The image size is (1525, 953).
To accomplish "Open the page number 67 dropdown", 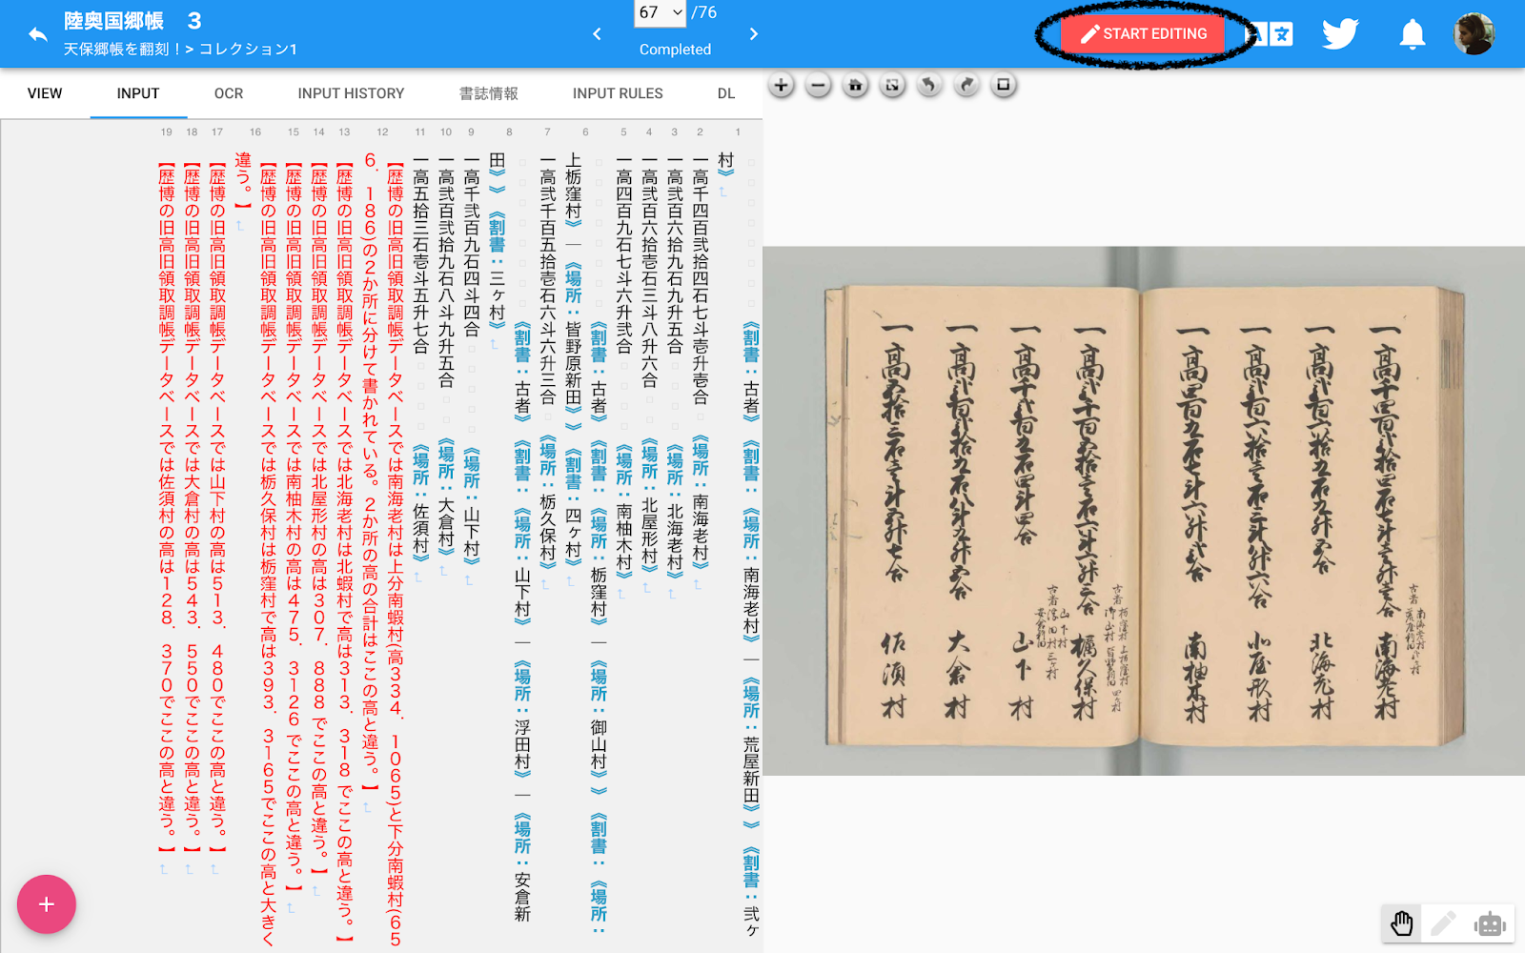I will pos(661,12).
